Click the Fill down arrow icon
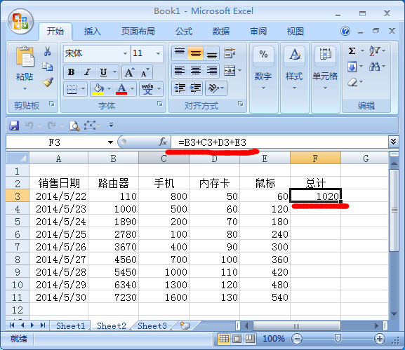This screenshot has height=350, width=405. 352,67
